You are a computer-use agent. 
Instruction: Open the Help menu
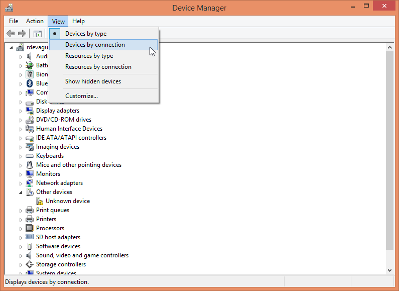tap(78, 21)
